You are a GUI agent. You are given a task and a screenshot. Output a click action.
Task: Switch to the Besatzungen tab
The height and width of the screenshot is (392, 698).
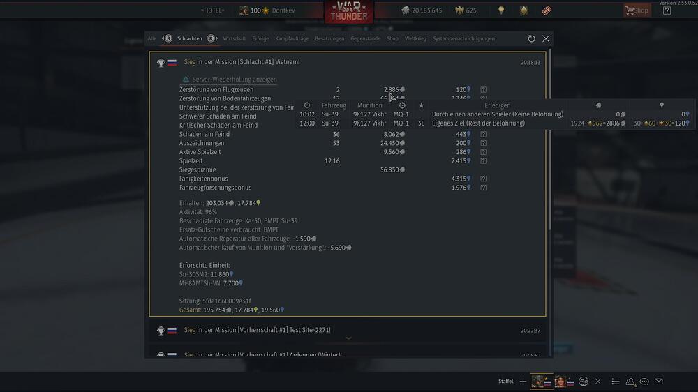(329, 38)
